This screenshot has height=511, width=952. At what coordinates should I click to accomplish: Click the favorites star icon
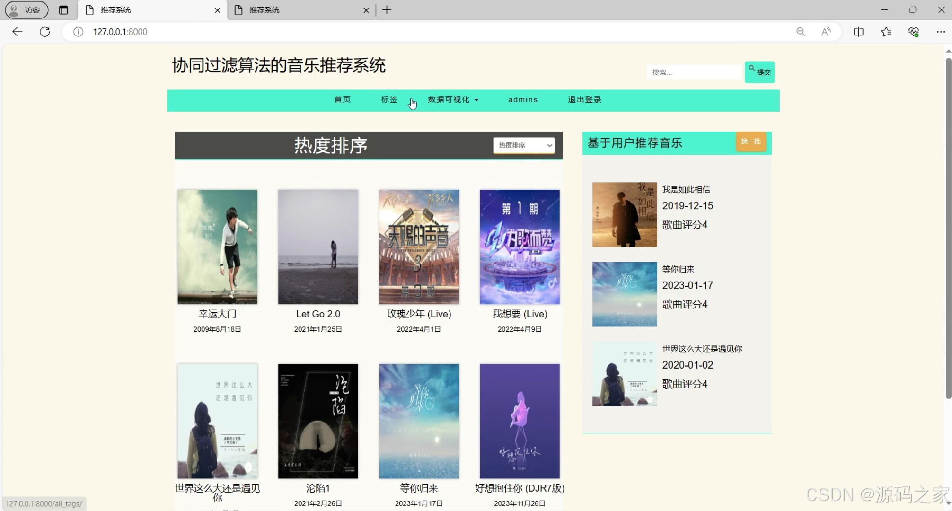coord(886,32)
